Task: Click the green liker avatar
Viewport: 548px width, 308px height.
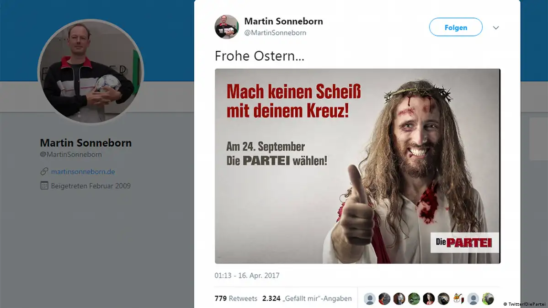Action: point(414,299)
